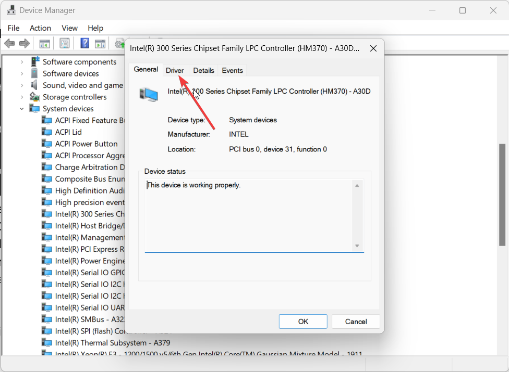Click the Storage controllers category icon

[x=34, y=97]
